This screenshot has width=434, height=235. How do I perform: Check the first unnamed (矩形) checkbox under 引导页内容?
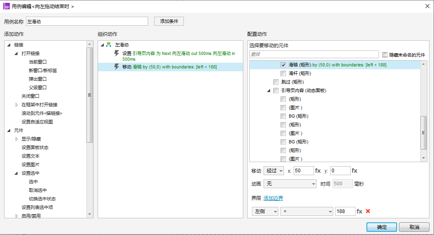click(283, 99)
